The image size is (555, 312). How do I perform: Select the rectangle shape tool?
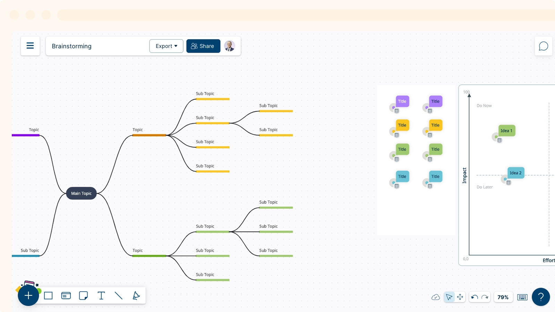[x=49, y=296]
